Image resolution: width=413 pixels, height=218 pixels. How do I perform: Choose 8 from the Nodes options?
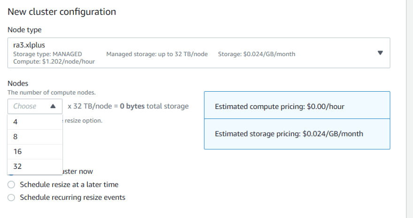pyautogui.click(x=35, y=137)
